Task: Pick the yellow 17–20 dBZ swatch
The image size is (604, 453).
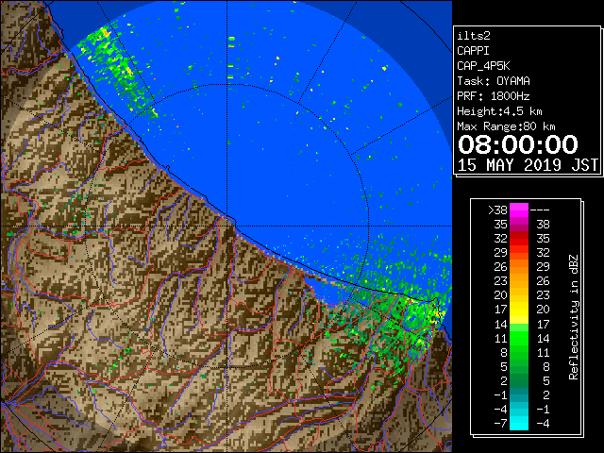Action: click(519, 310)
